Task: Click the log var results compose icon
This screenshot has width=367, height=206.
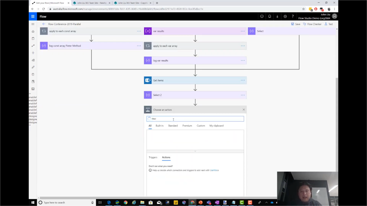Action: [x=148, y=61]
